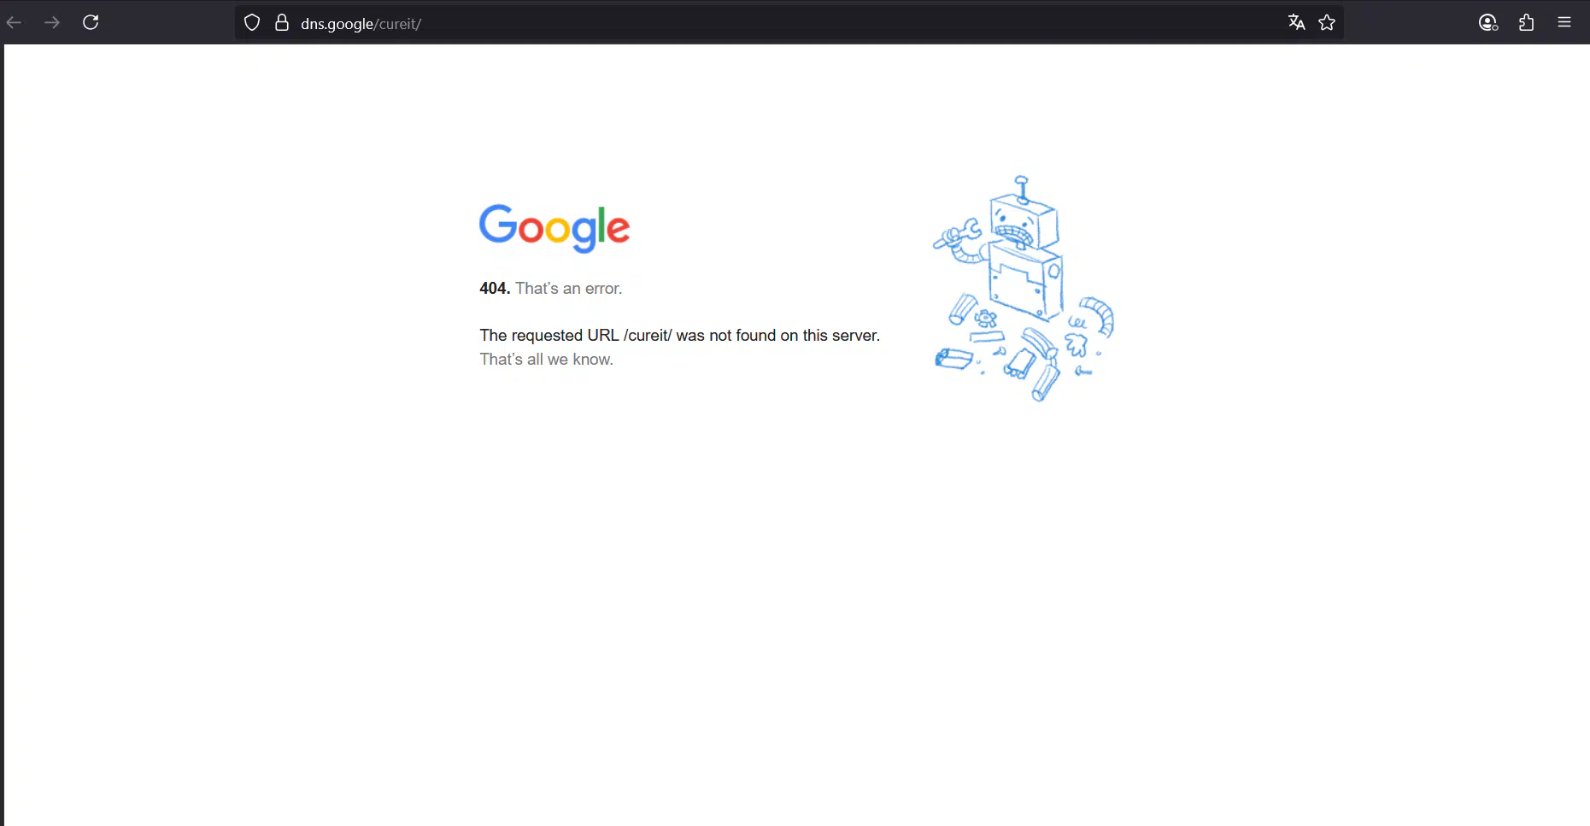Reload the current page
Screen dimensions: 1590x826
91,22
